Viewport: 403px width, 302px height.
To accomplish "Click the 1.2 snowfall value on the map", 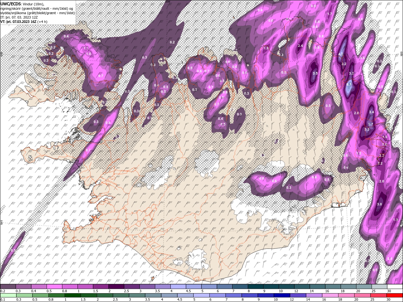I will tap(359, 153).
